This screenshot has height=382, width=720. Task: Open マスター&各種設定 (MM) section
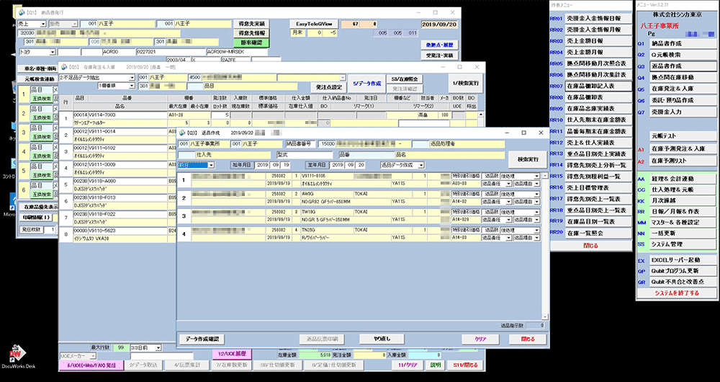click(683, 222)
